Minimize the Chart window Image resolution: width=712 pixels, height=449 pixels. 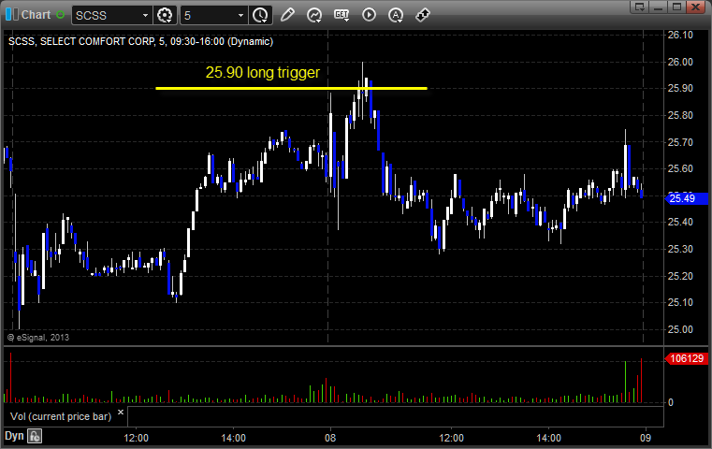[x=658, y=7]
